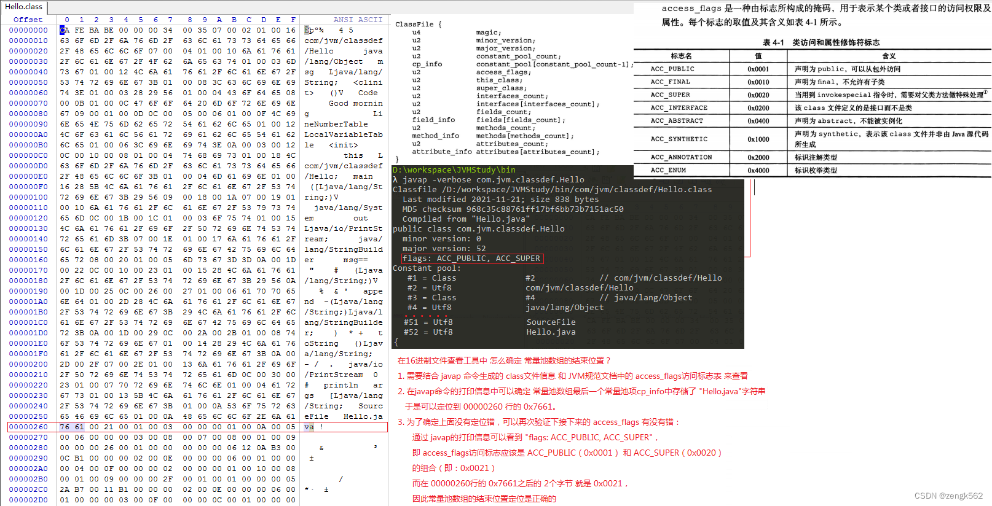Click ACC_ENUM cell in flags table
This screenshot has width=992, height=506.
coord(668,171)
